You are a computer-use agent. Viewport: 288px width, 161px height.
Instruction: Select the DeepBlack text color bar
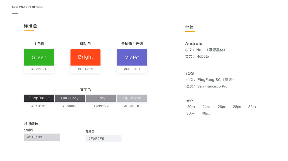[x=39, y=98]
